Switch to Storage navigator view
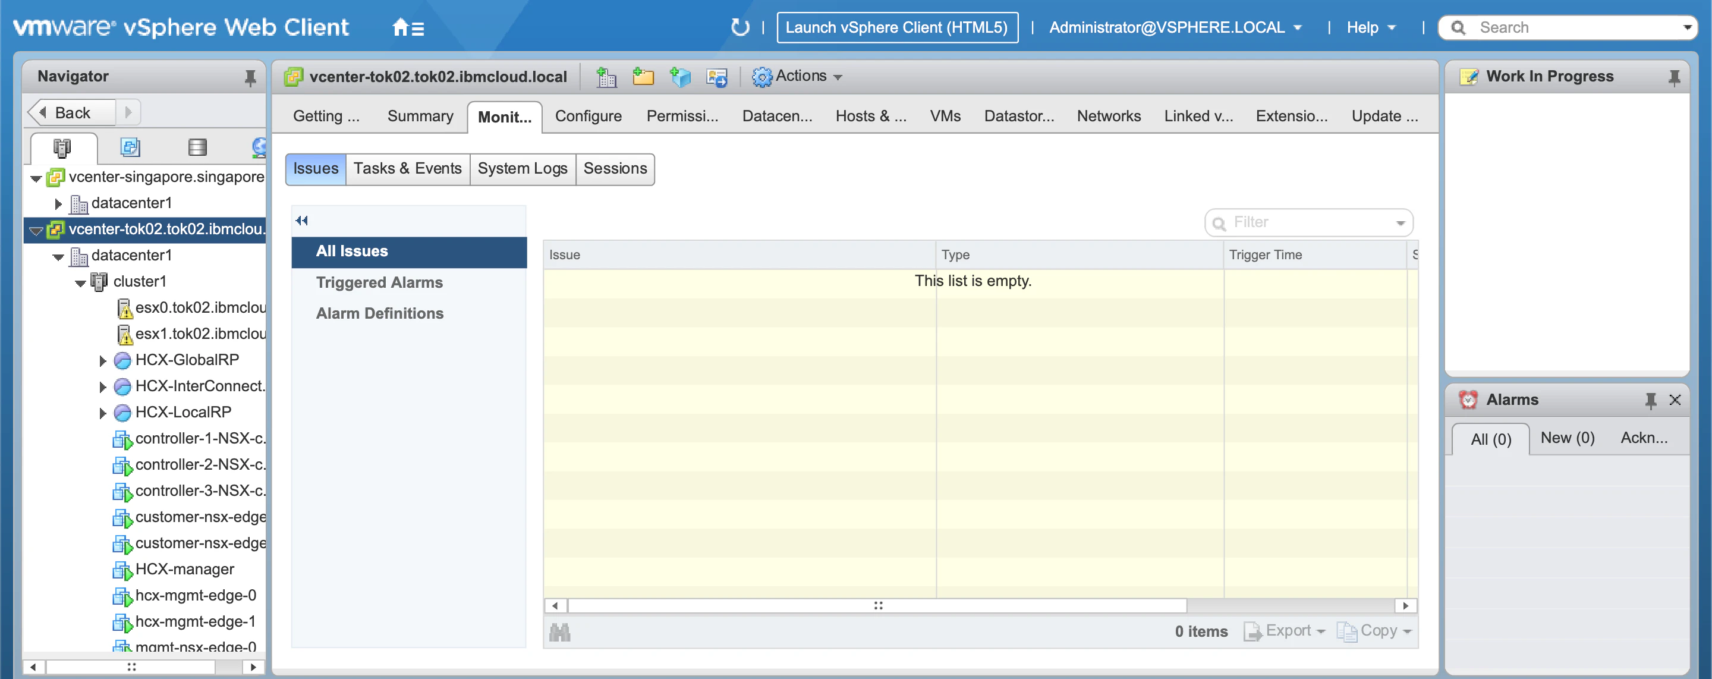Image resolution: width=1712 pixels, height=679 pixels. tap(197, 147)
